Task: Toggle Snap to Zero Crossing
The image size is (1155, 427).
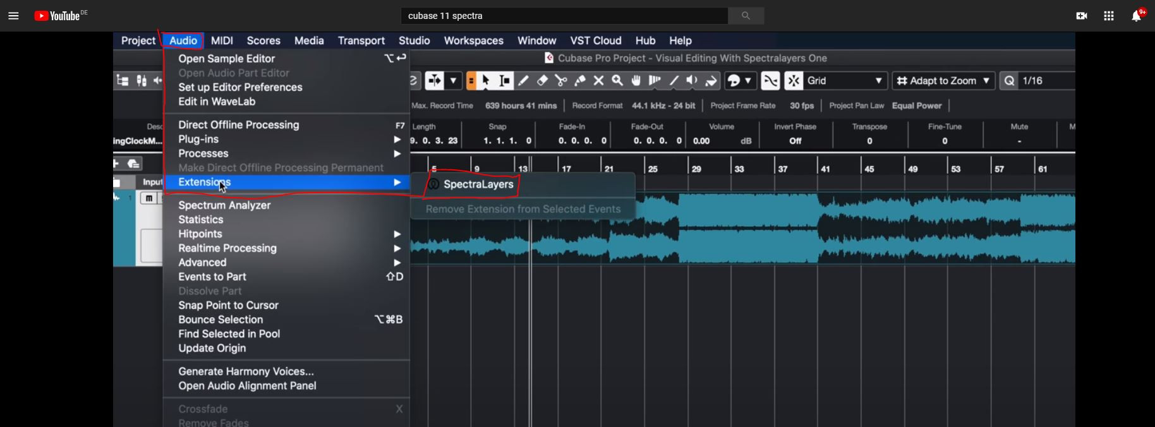Action: pos(770,81)
